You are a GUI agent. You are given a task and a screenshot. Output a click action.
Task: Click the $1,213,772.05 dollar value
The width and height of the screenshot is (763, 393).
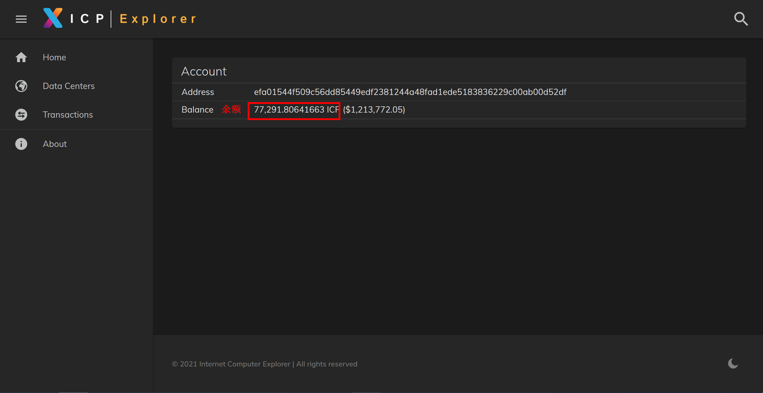[374, 110]
